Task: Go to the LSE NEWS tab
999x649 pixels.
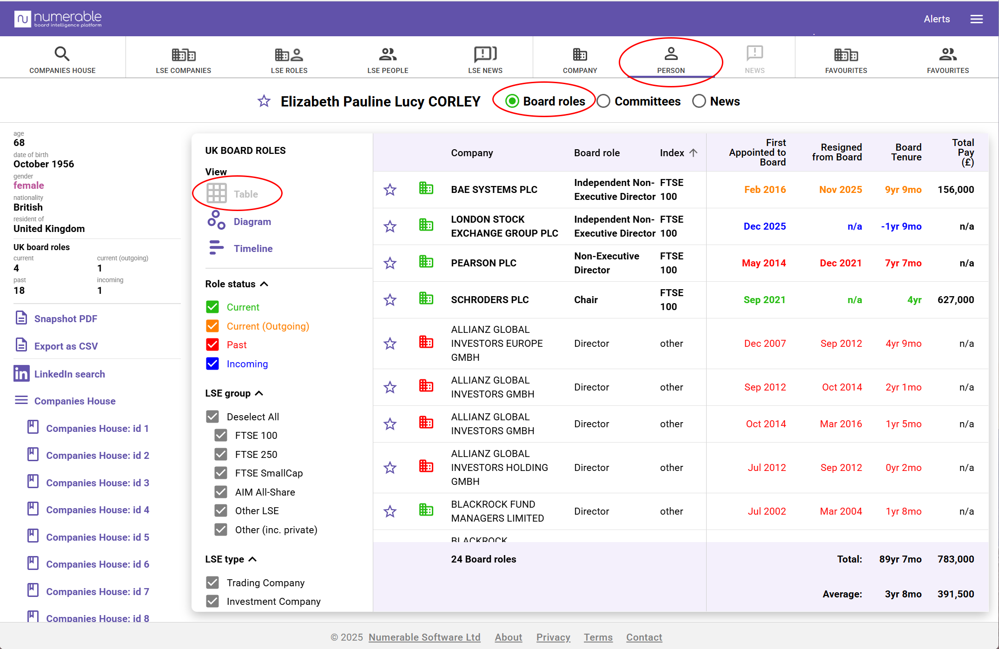Action: 485,60
